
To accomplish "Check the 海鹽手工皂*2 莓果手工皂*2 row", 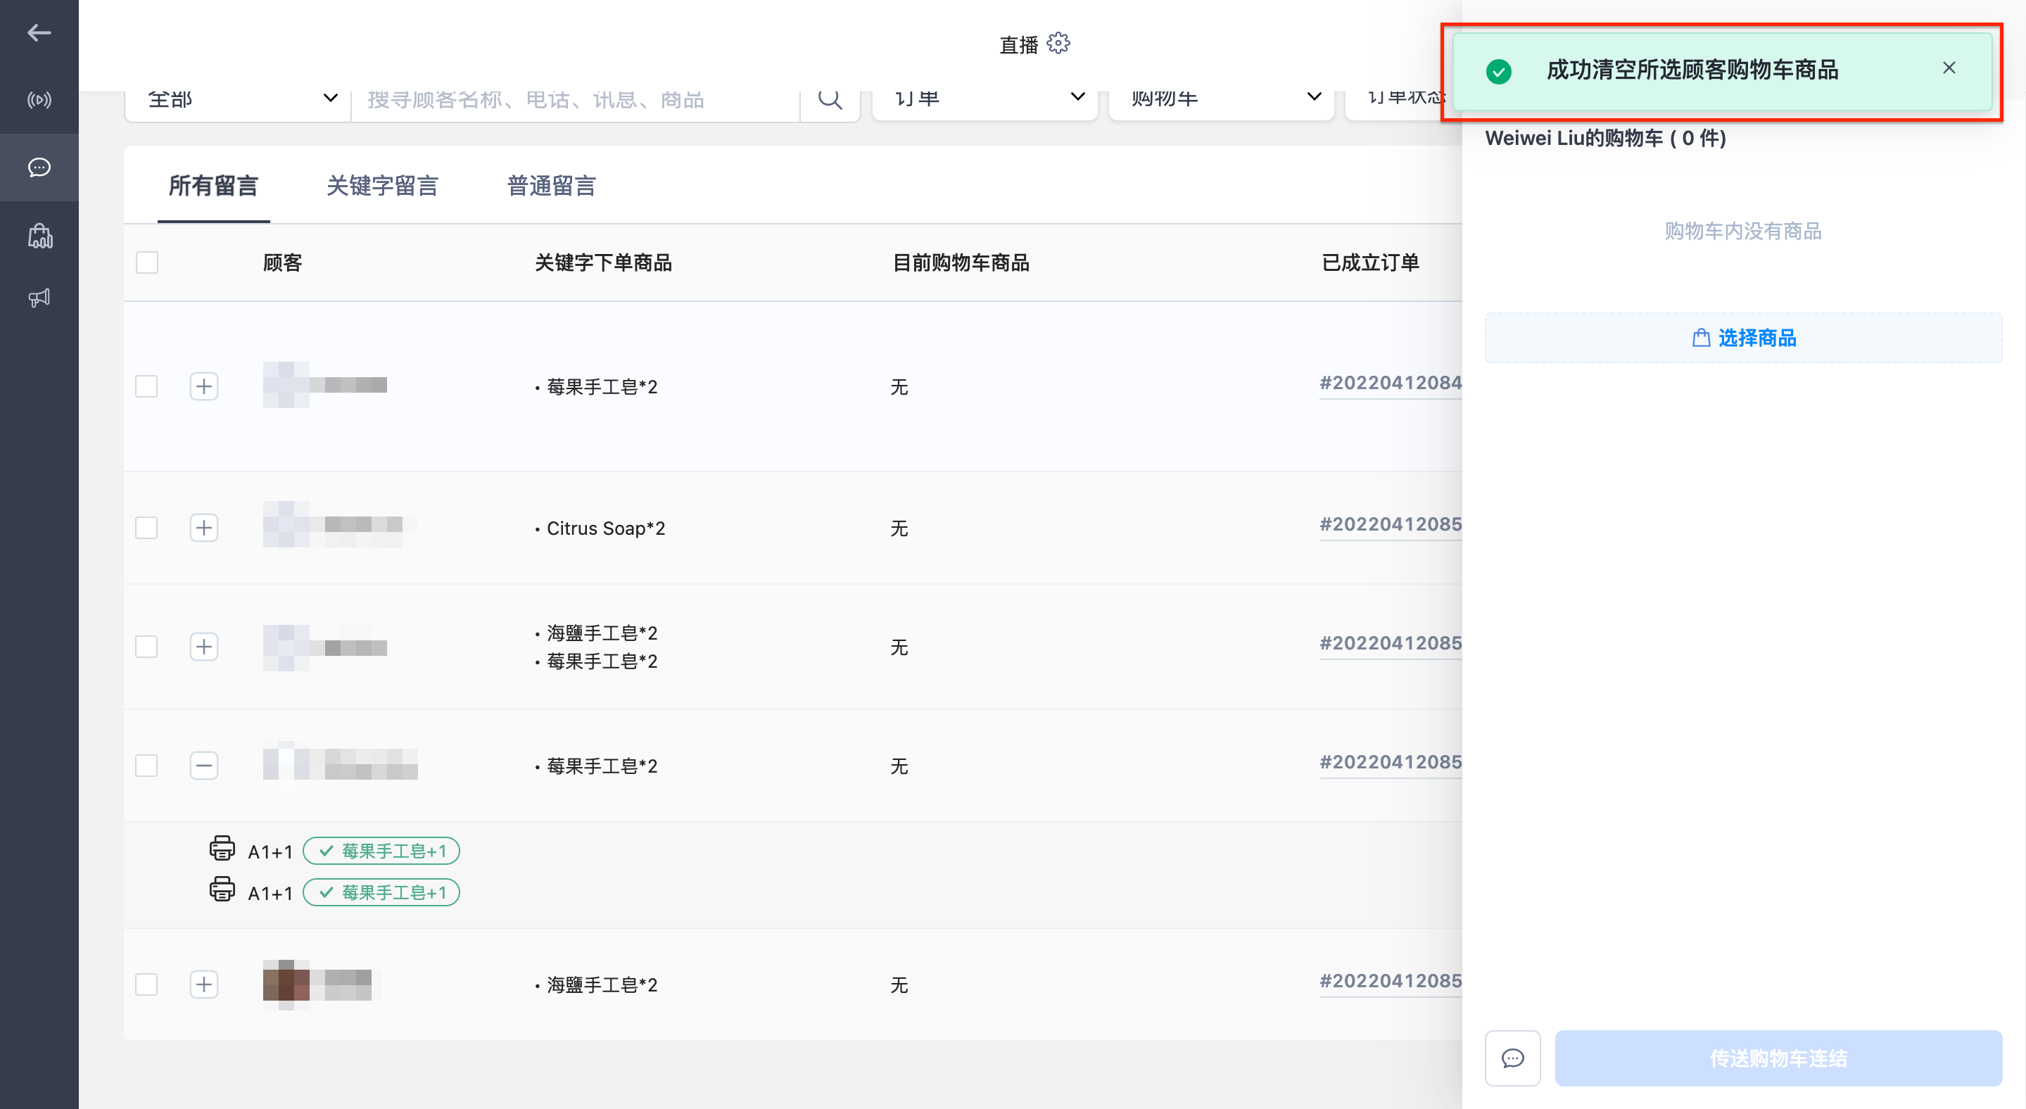I will click(147, 647).
